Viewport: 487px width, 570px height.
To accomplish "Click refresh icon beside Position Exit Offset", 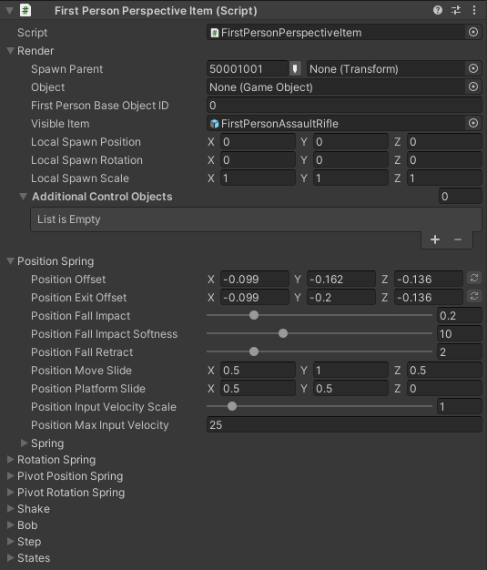I will coord(474,297).
